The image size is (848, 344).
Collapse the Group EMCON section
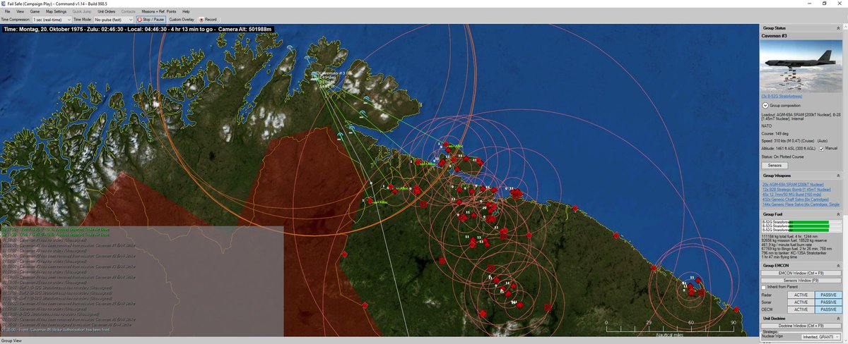[837, 266]
